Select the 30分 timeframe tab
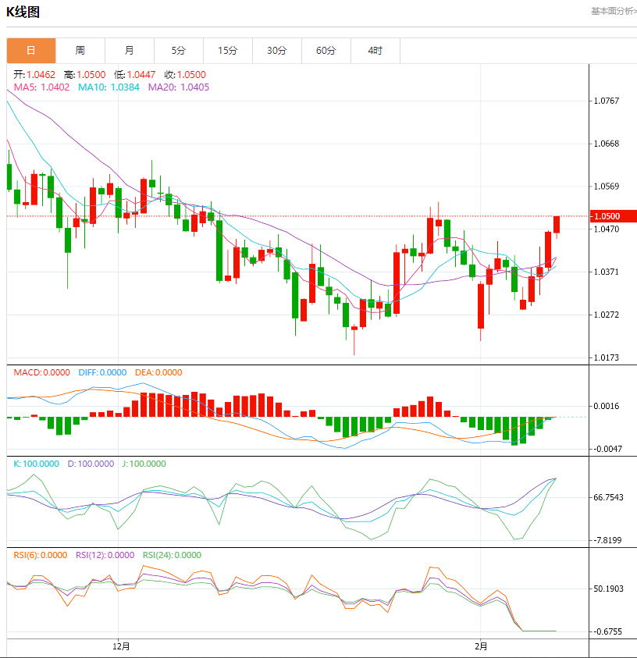637x658 pixels. pos(277,51)
